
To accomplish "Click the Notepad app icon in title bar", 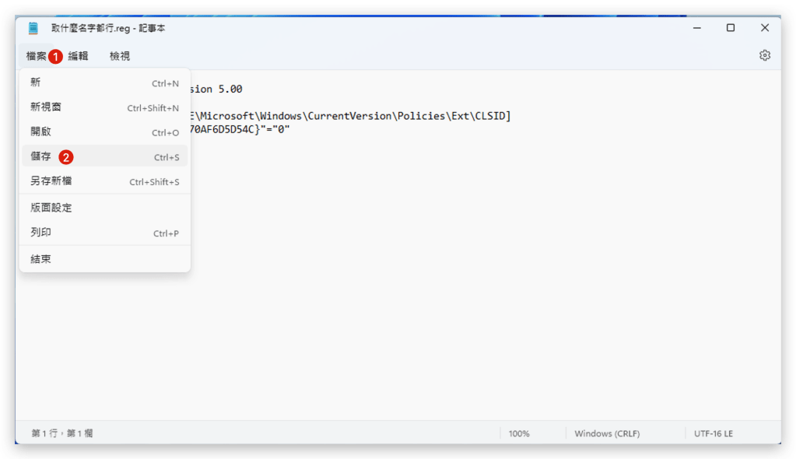I will point(33,28).
